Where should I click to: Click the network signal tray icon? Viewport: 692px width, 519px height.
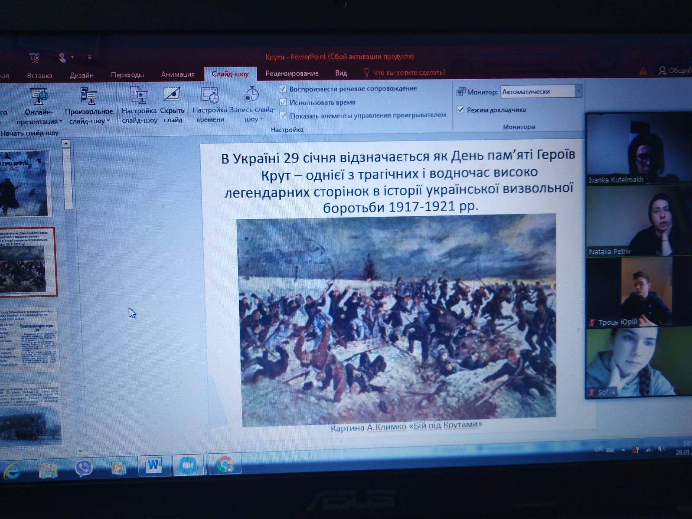[x=649, y=449]
